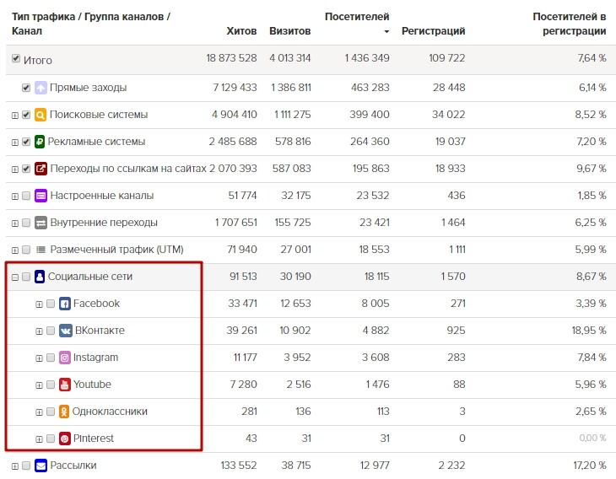Click the Pinterest channel icon
616x479 pixels.
(x=65, y=439)
